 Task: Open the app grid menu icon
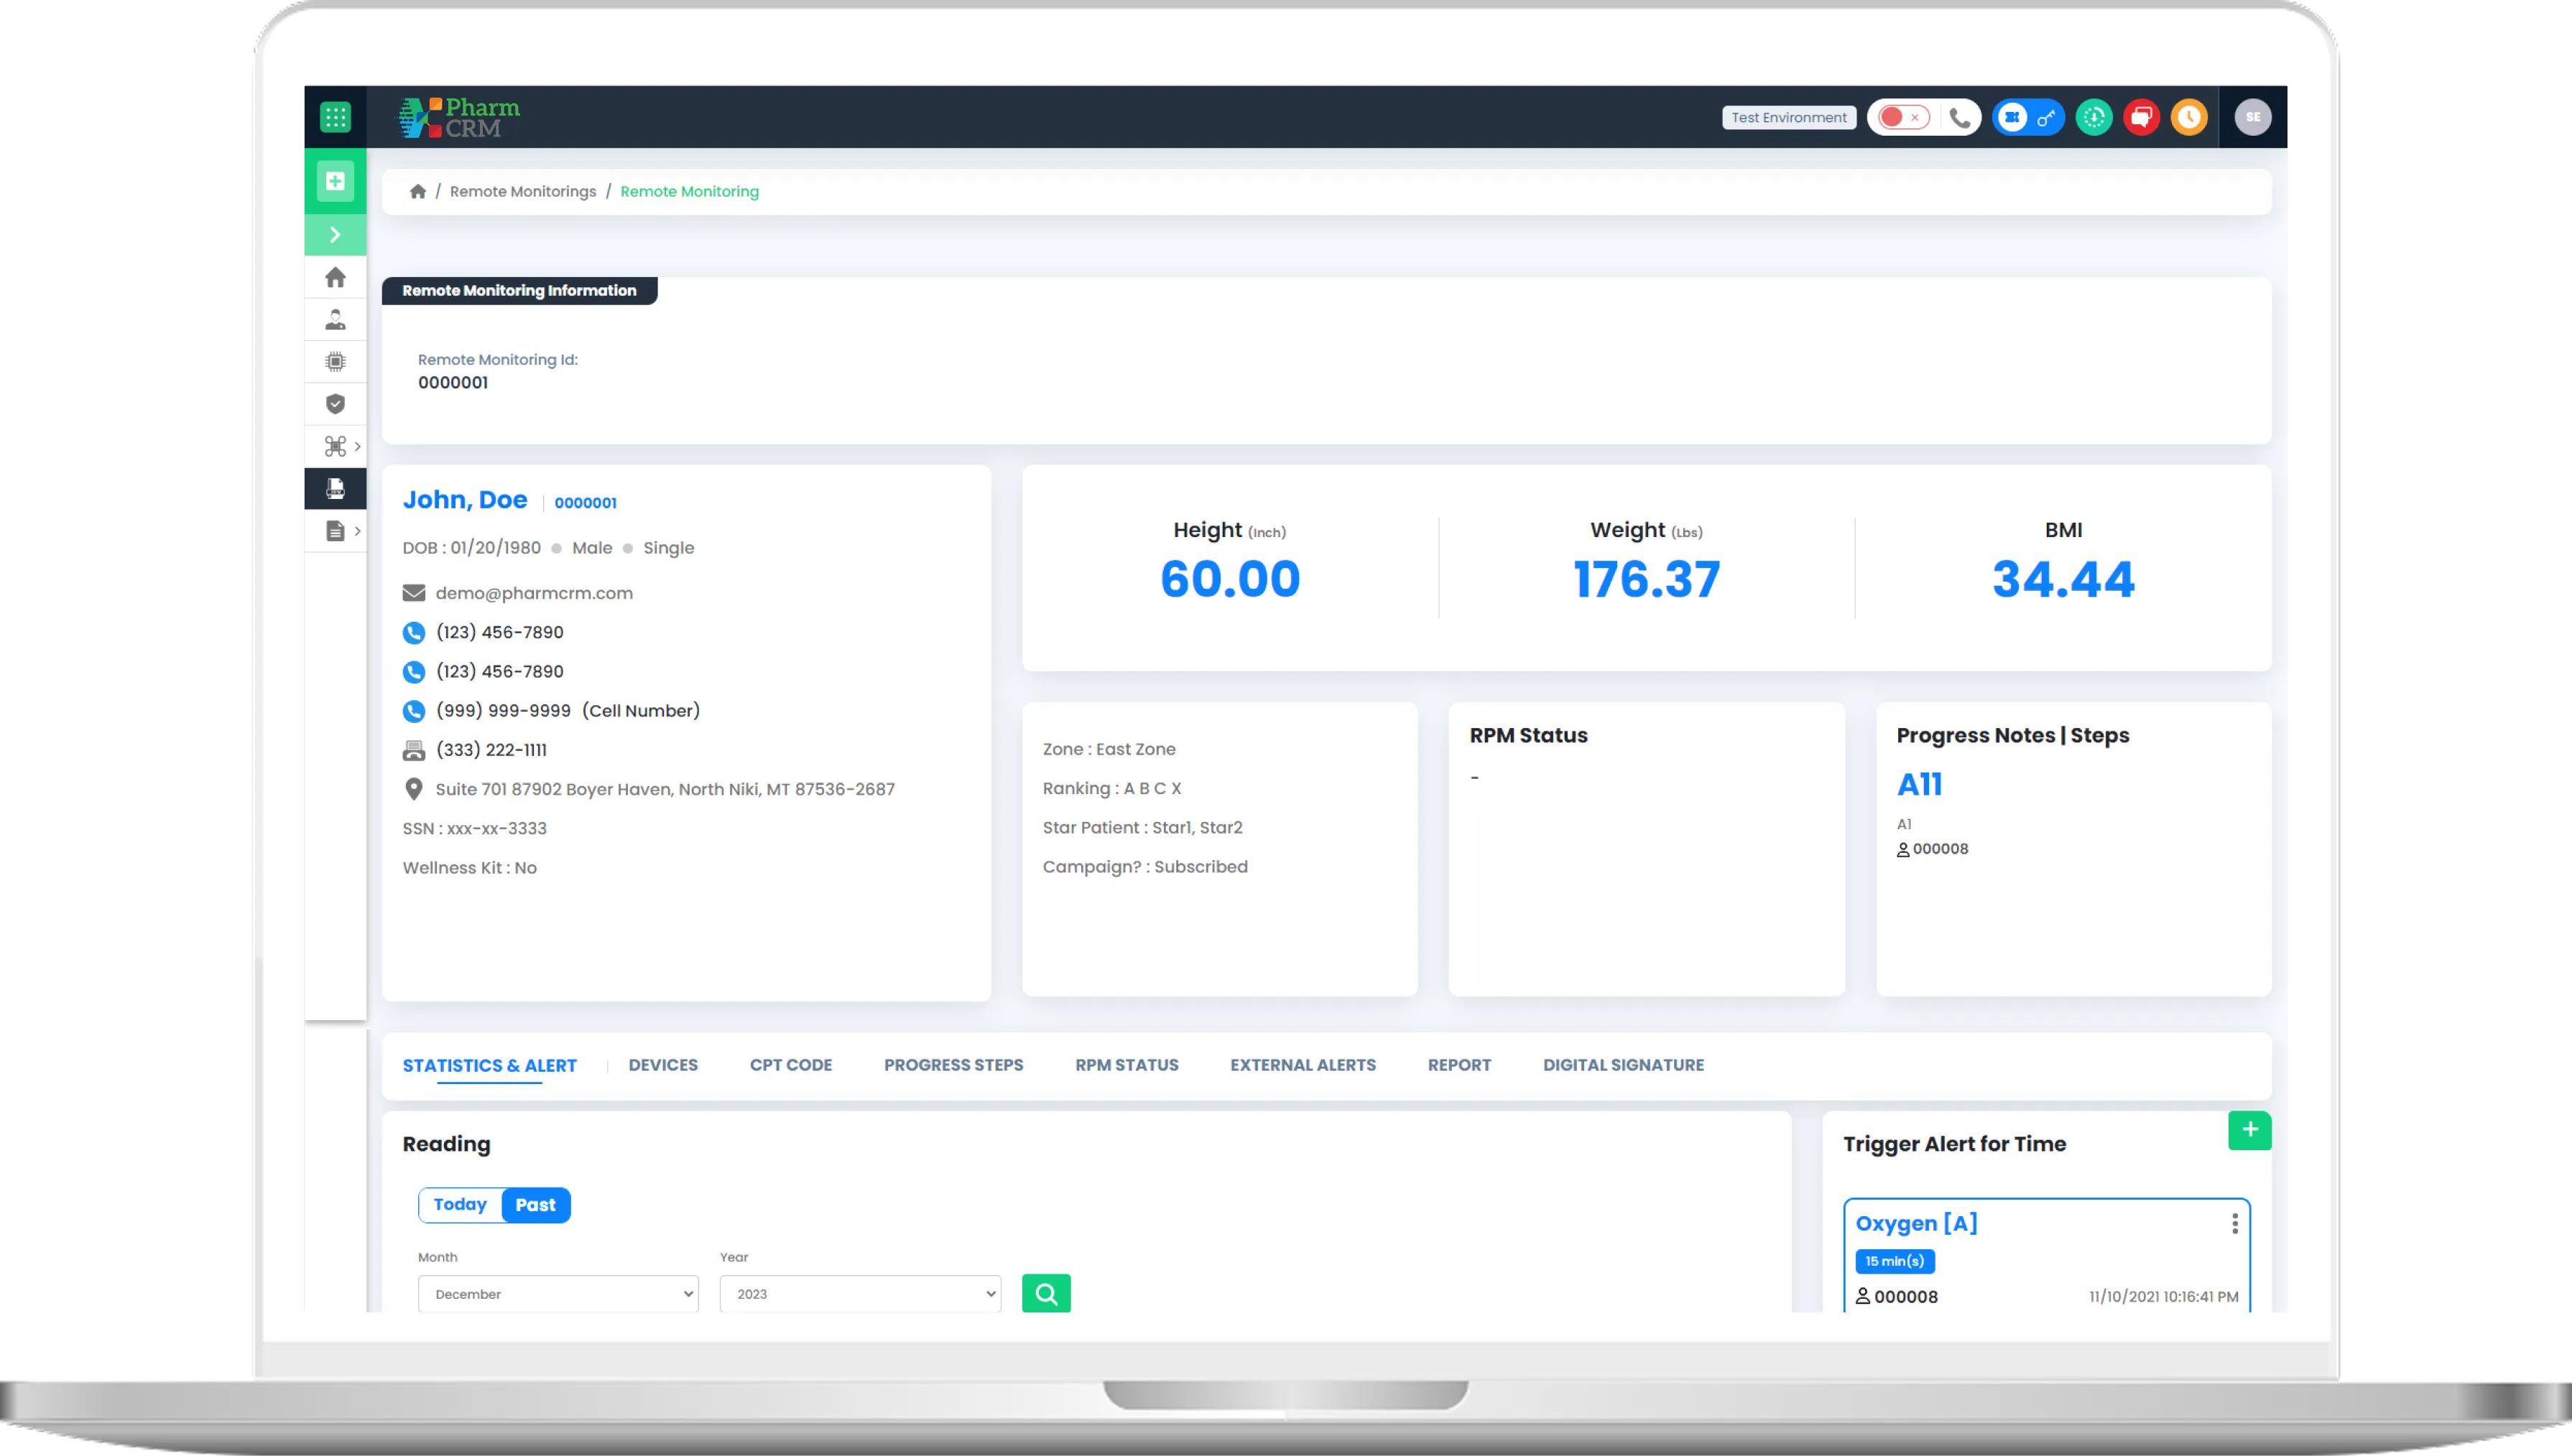[x=335, y=117]
